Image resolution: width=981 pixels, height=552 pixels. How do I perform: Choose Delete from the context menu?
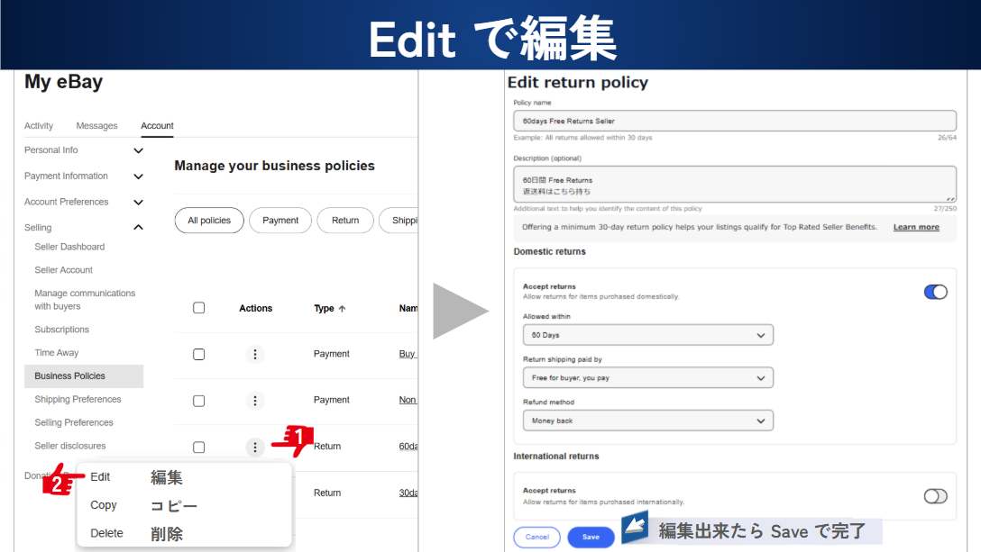pyautogui.click(x=106, y=533)
